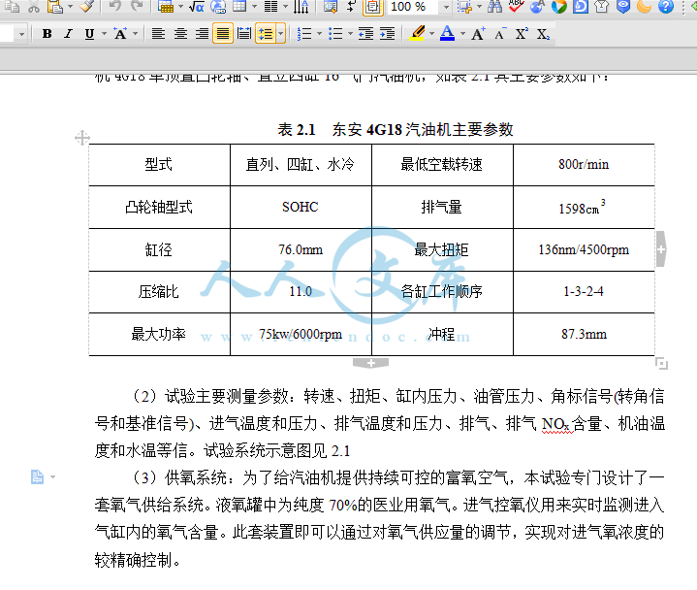Open character scaling dropdown arrow
This screenshot has height=590, width=697.
pyautogui.click(x=135, y=34)
